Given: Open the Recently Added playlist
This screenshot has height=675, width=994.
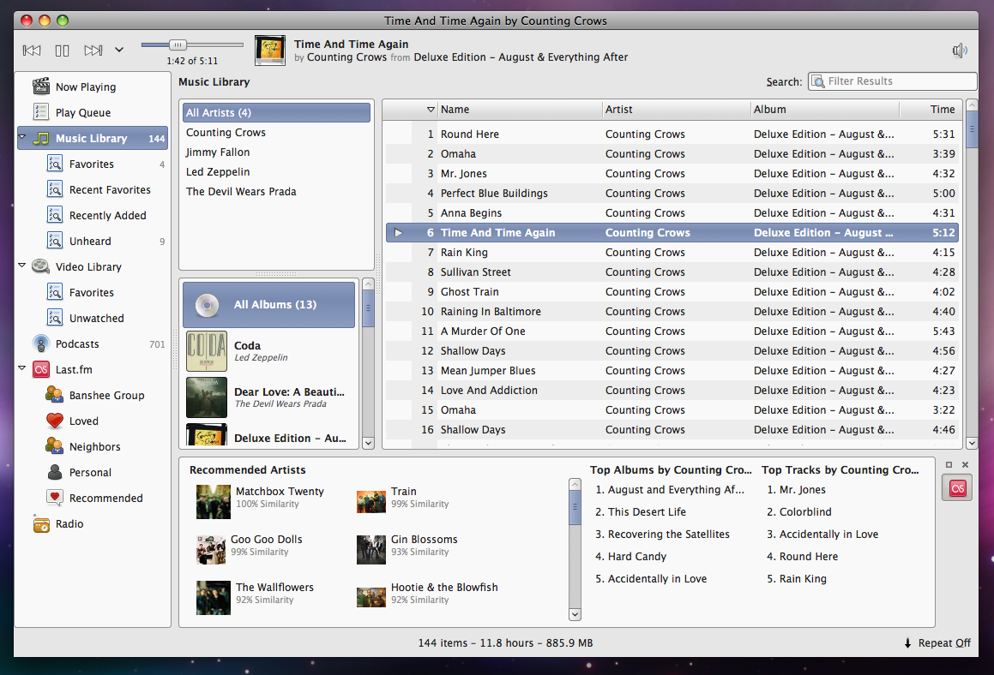Looking at the screenshot, I should pyautogui.click(x=93, y=215).
